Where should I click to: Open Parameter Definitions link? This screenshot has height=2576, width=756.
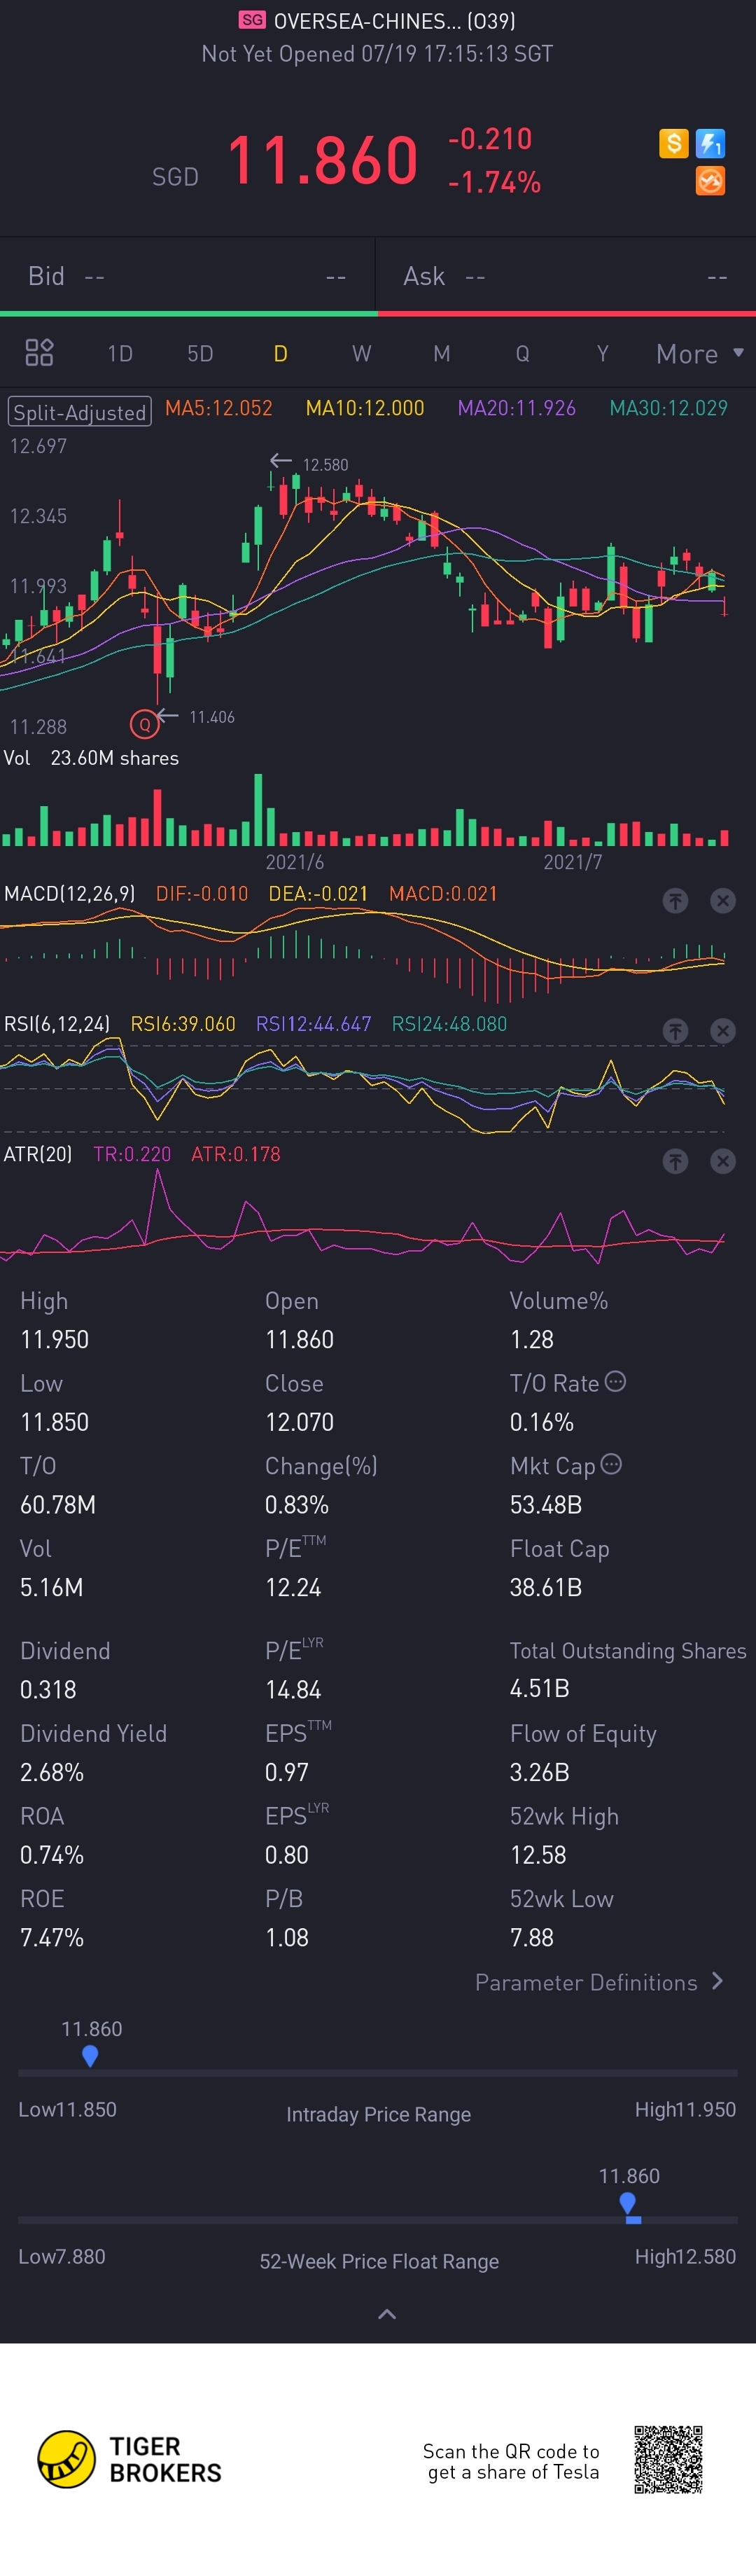point(599,1982)
